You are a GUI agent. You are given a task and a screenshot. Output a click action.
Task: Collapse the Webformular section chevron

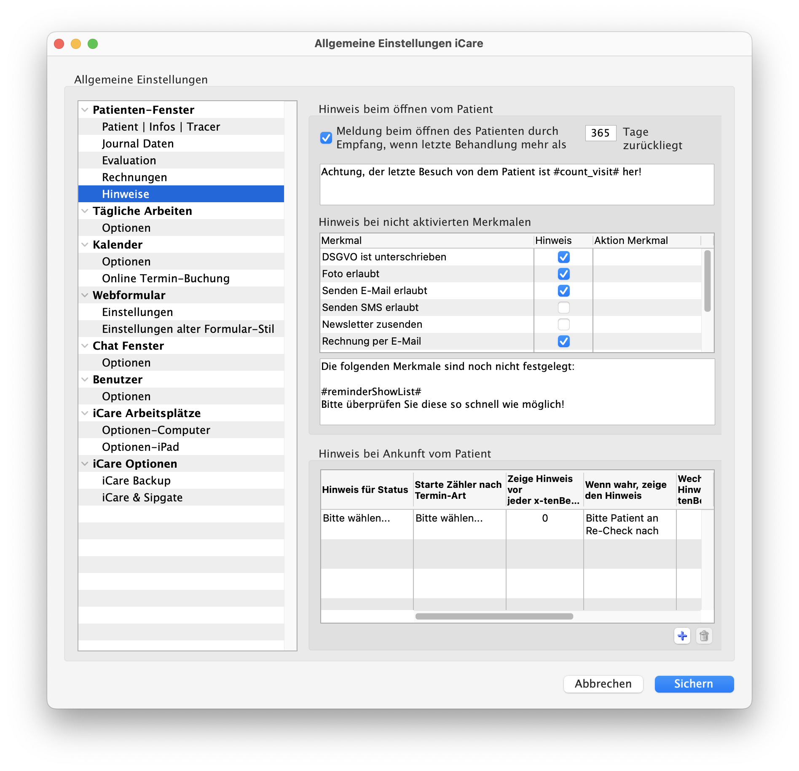(x=85, y=295)
